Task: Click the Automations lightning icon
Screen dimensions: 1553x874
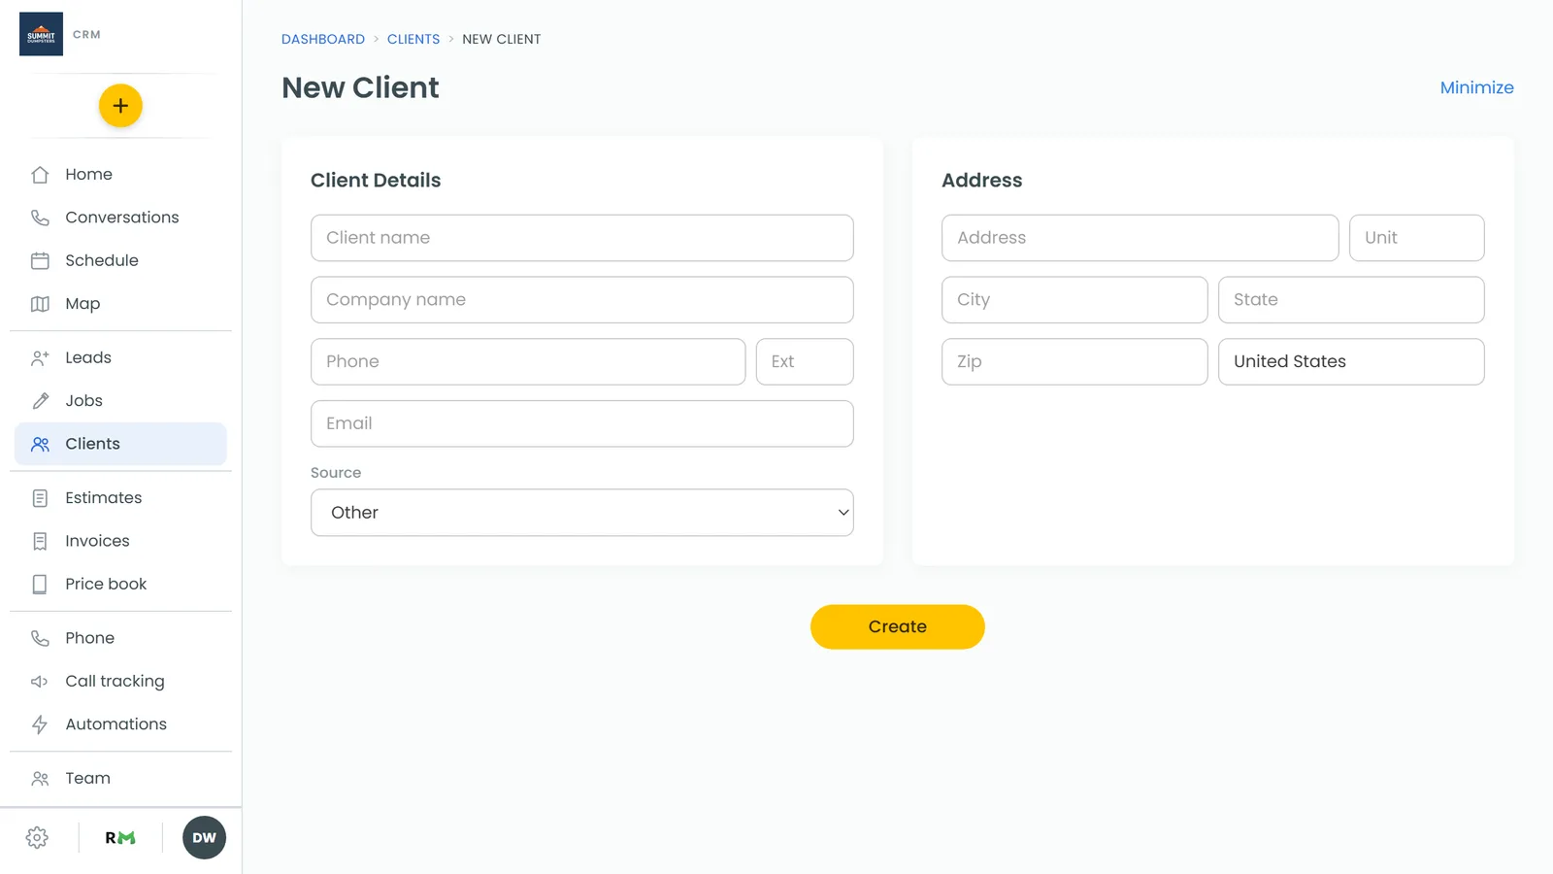Action: point(40,724)
